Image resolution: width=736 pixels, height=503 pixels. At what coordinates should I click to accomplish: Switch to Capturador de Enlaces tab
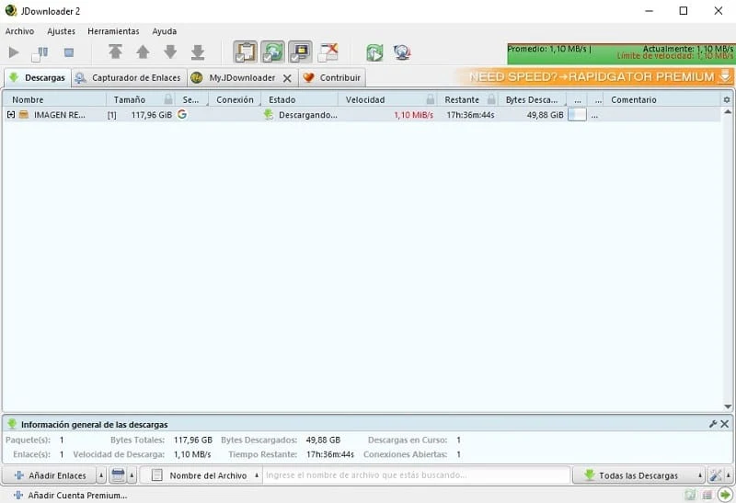[129, 78]
